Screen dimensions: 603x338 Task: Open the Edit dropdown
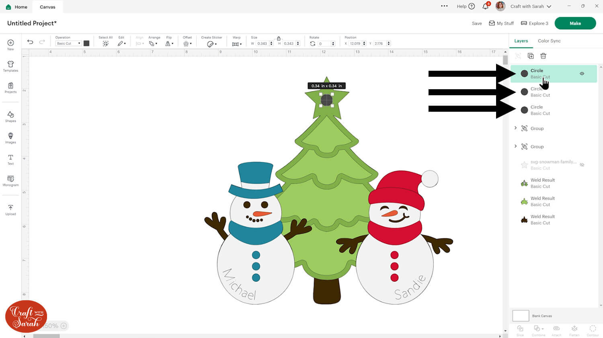coord(121,43)
